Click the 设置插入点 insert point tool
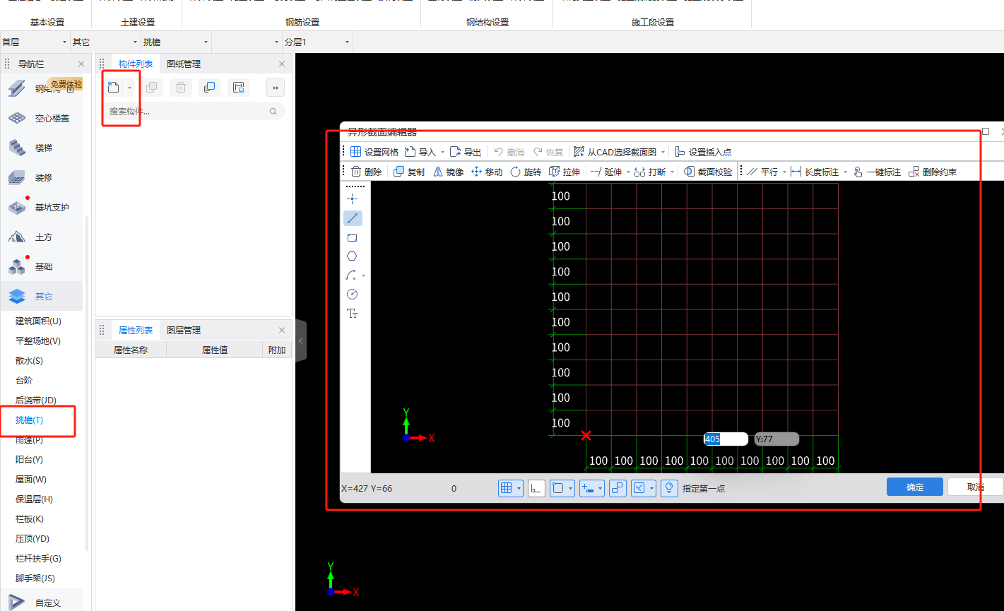1004x611 pixels. coord(703,152)
